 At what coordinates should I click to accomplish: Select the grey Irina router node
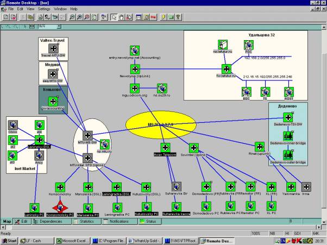click(x=306, y=187)
